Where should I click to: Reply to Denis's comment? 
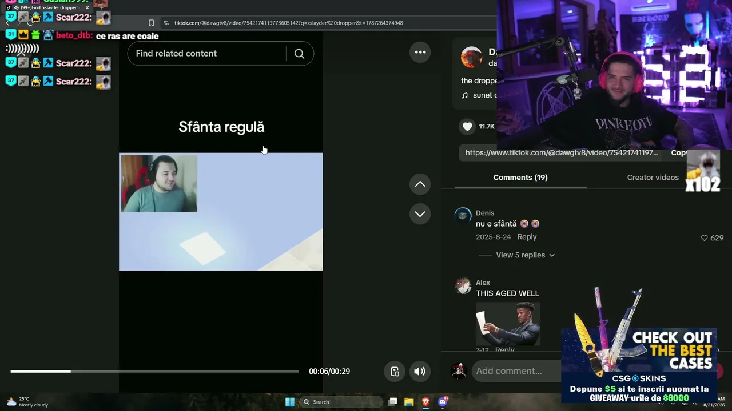(x=527, y=237)
